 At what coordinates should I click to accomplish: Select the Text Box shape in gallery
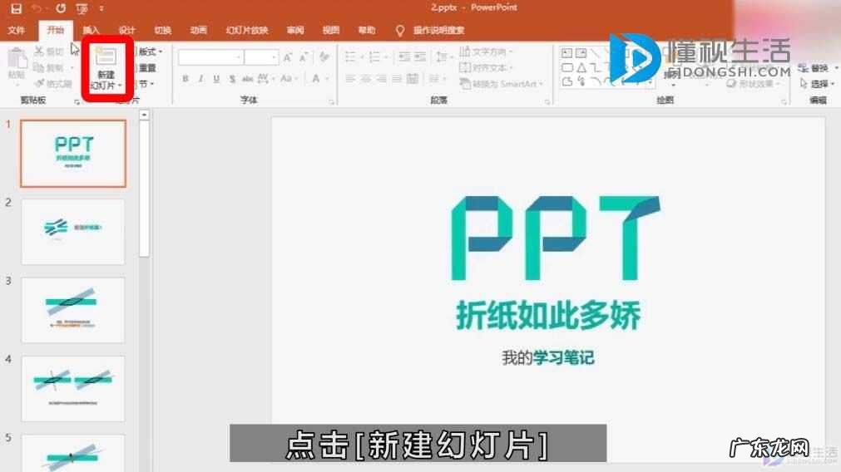pyautogui.click(x=567, y=53)
